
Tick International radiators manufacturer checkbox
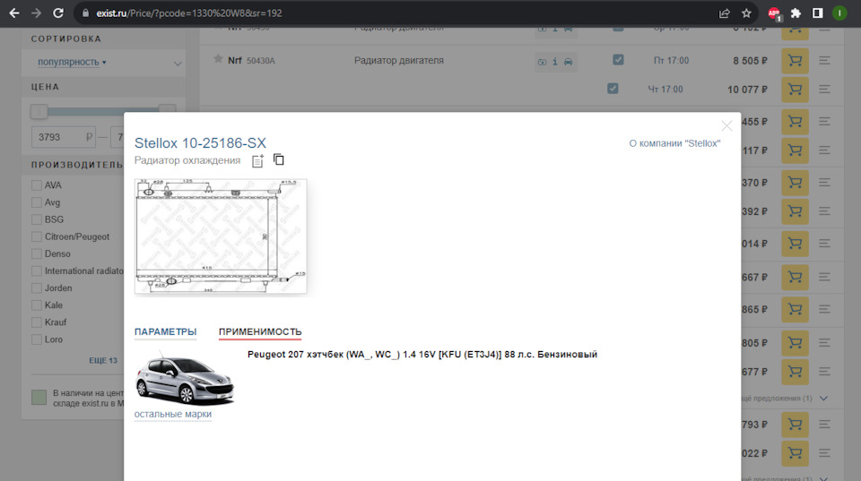pyautogui.click(x=37, y=271)
